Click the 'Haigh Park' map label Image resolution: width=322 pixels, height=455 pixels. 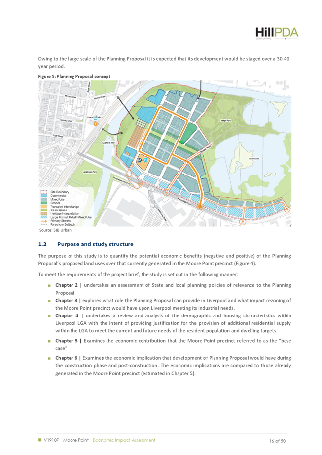click(226, 120)
